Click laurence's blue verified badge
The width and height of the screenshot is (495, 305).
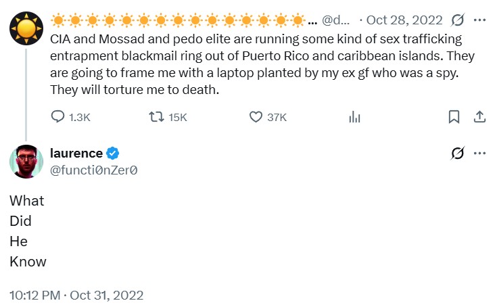tap(115, 154)
